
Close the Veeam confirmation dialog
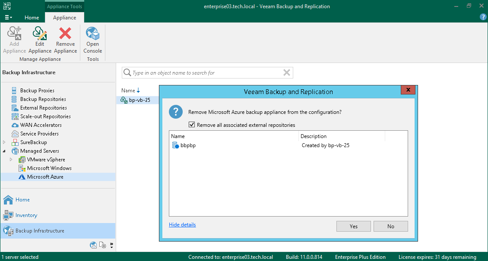409,90
